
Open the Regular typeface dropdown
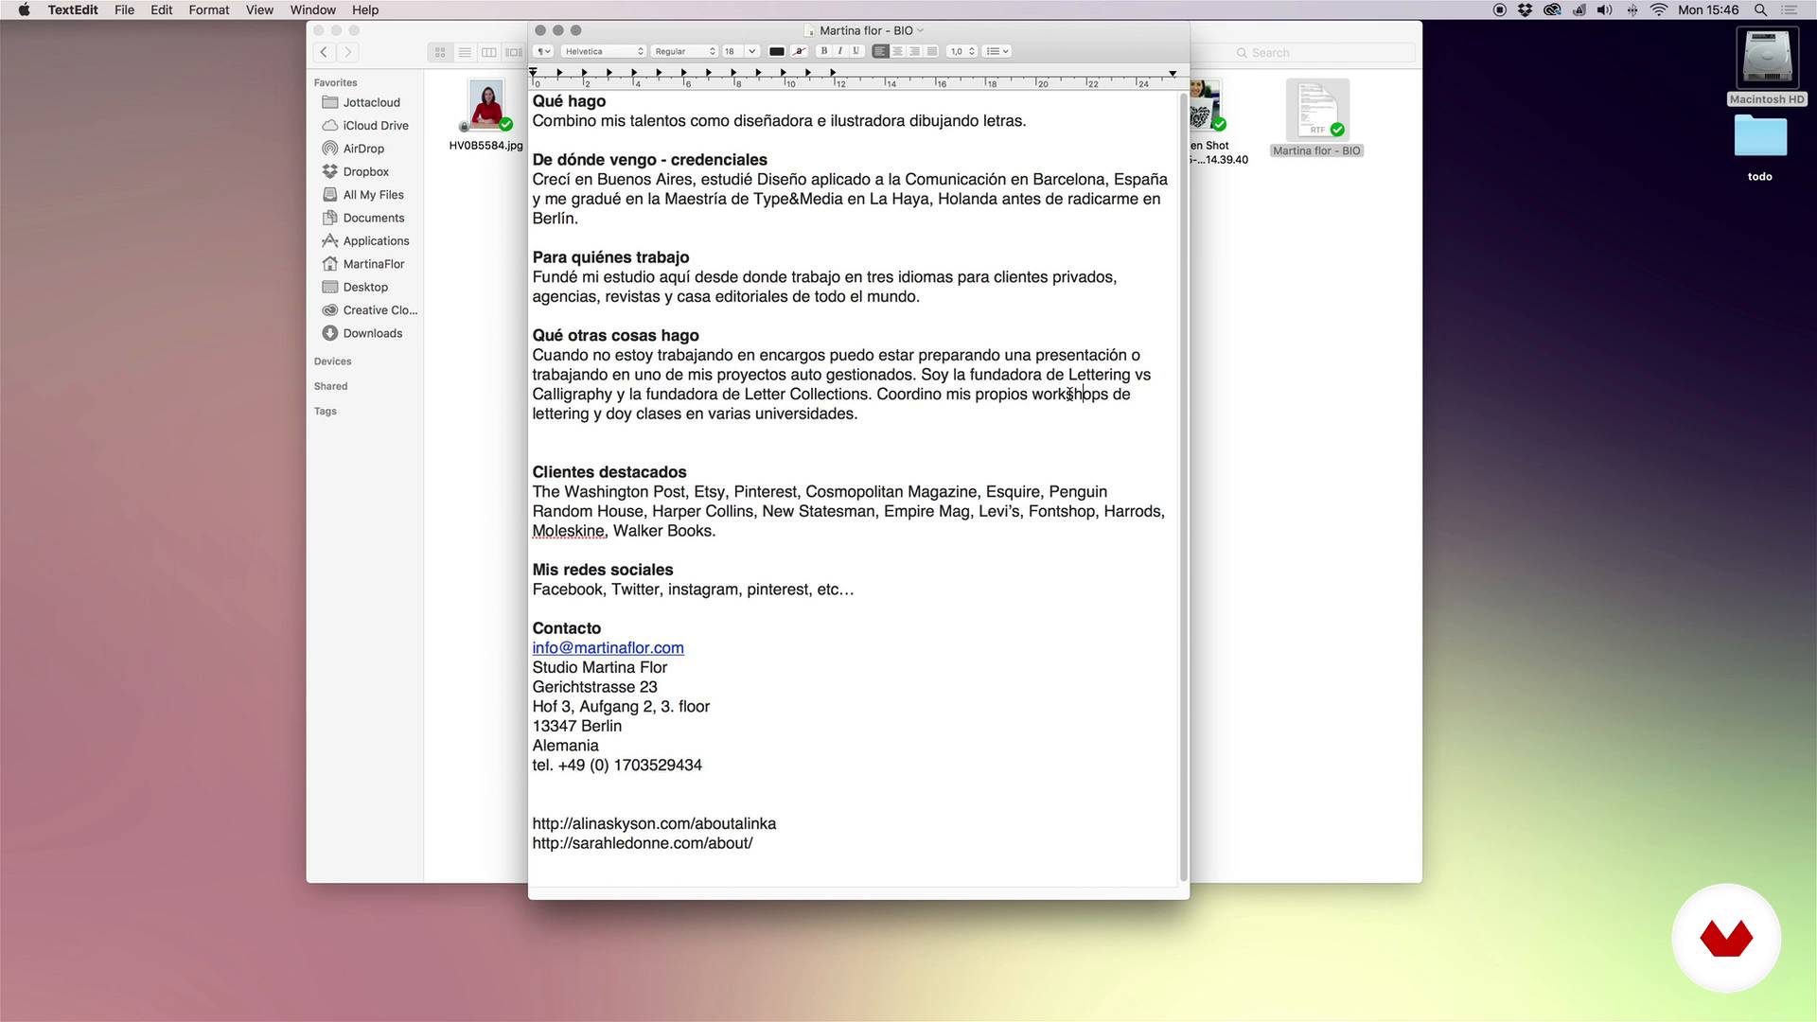684,51
